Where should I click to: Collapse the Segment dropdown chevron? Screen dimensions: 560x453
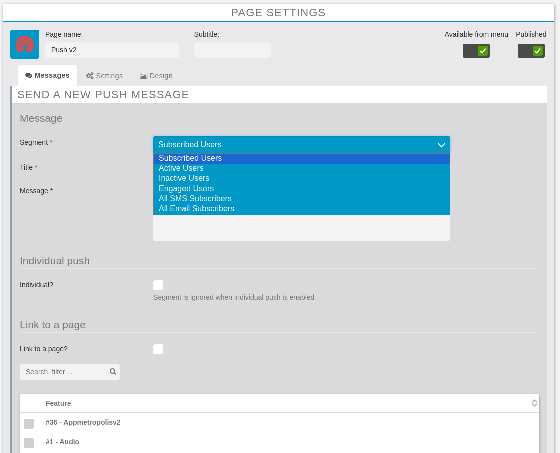point(441,145)
